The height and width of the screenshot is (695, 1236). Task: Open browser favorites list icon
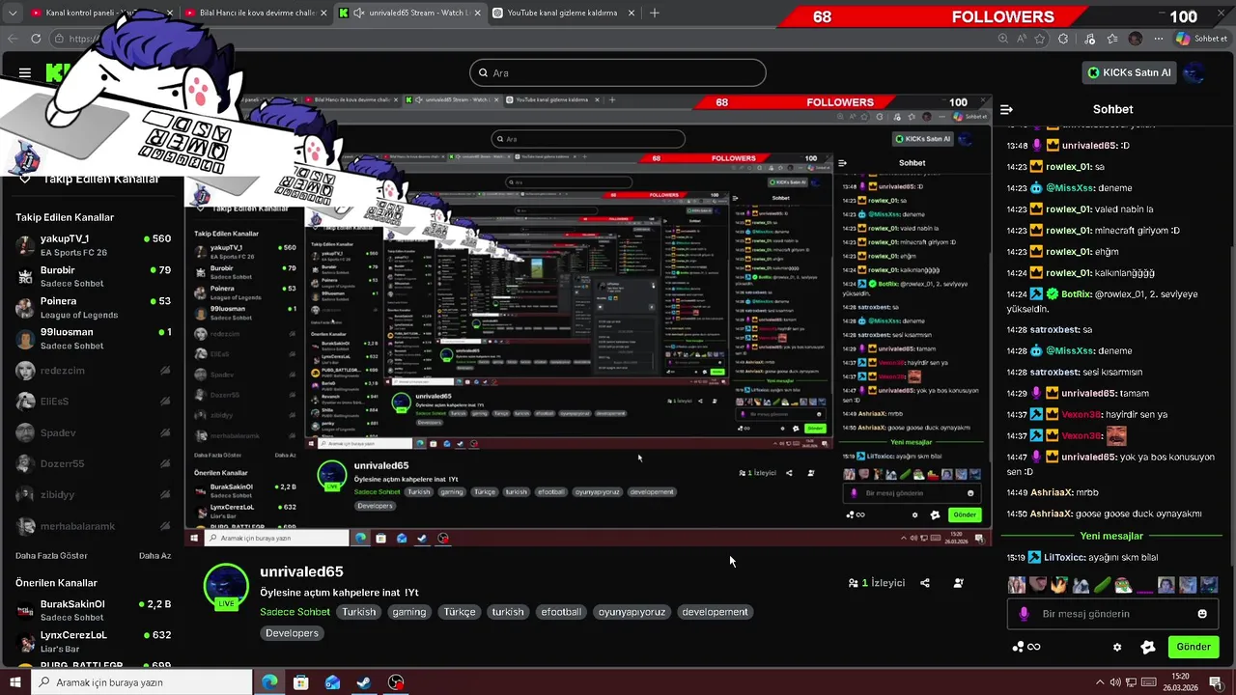1112,39
